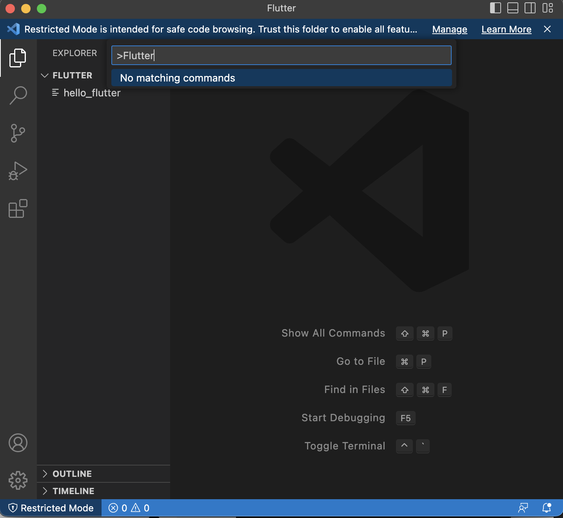Click the 'Find in Files' label
Image resolution: width=563 pixels, height=518 pixels.
(355, 389)
